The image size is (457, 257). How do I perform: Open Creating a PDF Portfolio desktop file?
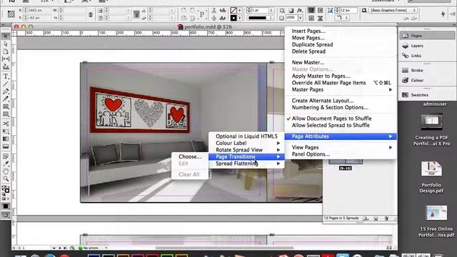(431, 130)
